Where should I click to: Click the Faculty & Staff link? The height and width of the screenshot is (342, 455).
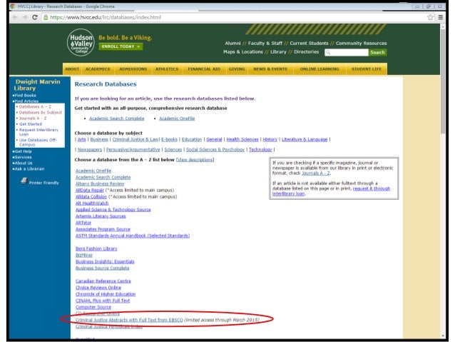pos(265,44)
